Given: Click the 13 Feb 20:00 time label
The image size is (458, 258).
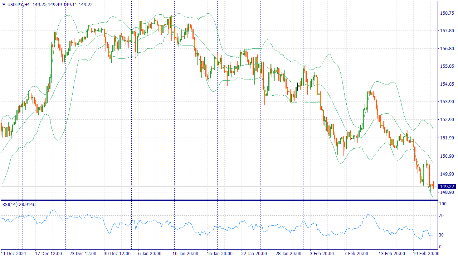Looking at the screenshot, I should point(391,254).
